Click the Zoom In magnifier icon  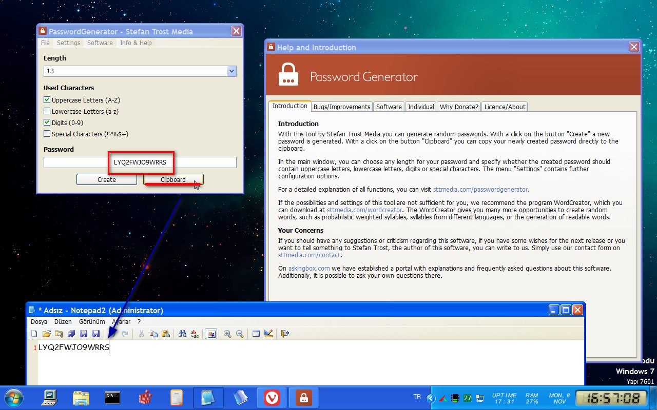point(227,334)
